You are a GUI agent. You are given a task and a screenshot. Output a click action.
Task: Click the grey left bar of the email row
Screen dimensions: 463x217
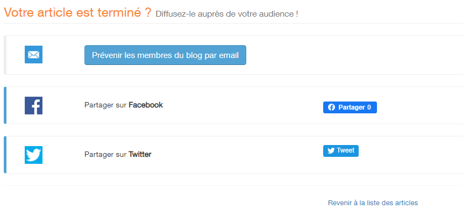pos(5,55)
